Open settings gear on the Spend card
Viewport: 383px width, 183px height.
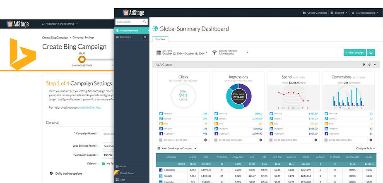tap(316, 140)
